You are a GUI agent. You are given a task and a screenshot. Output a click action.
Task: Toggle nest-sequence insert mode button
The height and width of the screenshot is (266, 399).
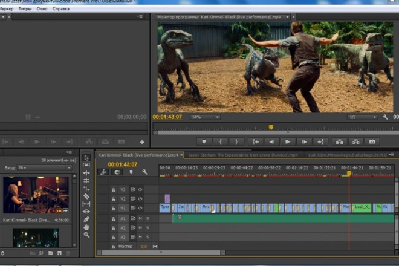[x=103, y=172]
